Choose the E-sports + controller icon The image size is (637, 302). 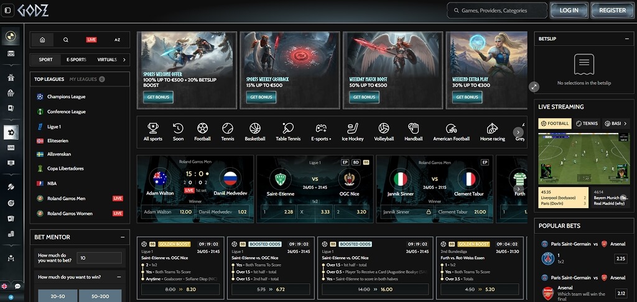tap(321, 128)
